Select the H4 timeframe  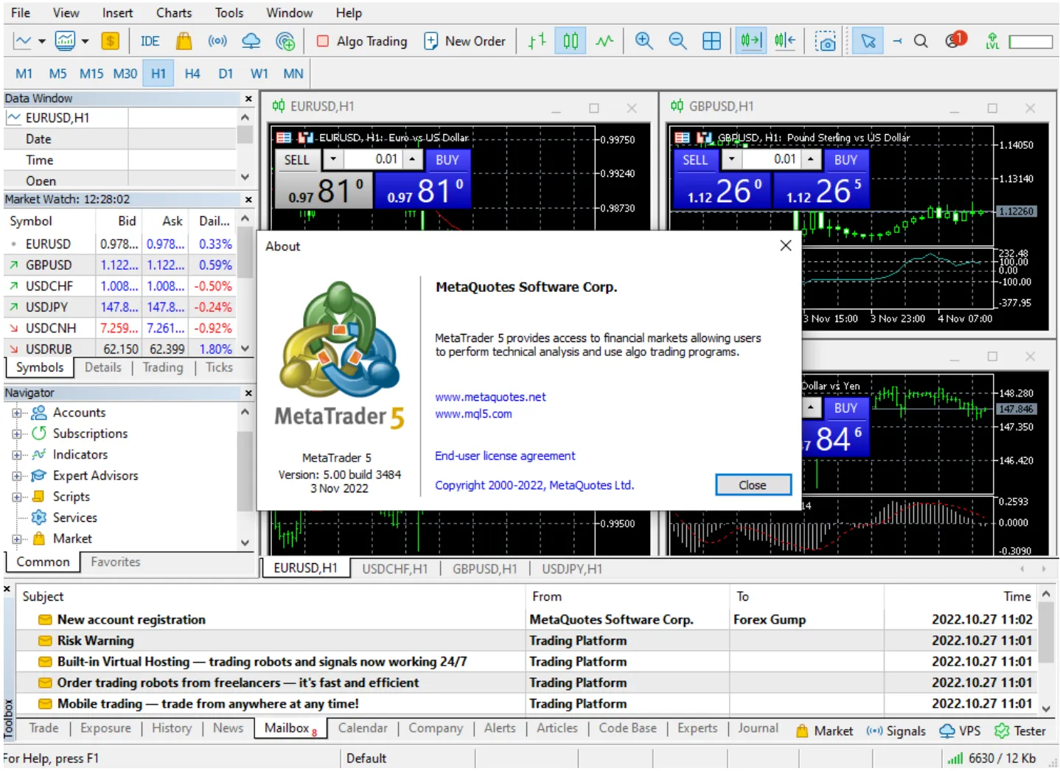click(x=192, y=74)
